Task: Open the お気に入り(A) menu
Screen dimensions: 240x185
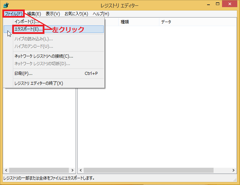Action: pyautogui.click(x=76, y=14)
